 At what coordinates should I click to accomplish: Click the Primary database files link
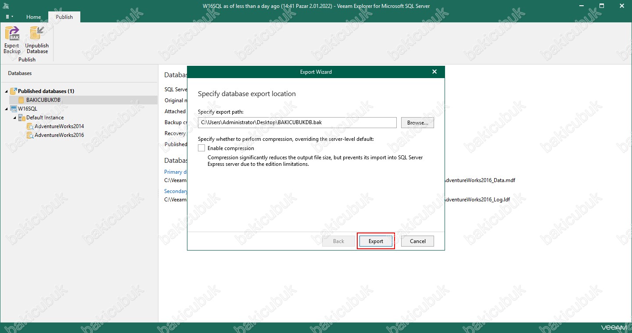click(x=176, y=172)
